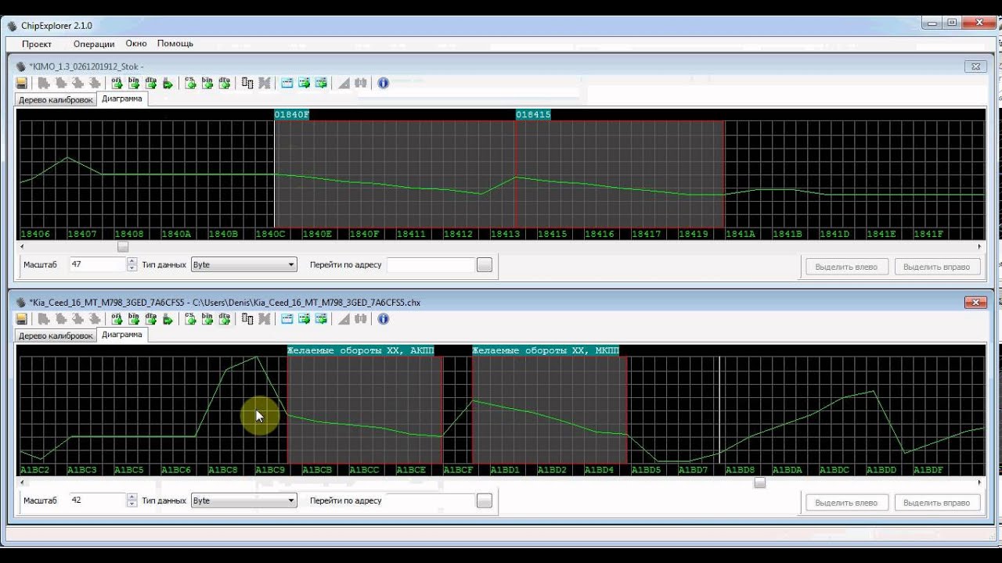Focus Перейти по адресу field in Kia_Ceed window
This screenshot has width=1002, height=563.
[431, 500]
